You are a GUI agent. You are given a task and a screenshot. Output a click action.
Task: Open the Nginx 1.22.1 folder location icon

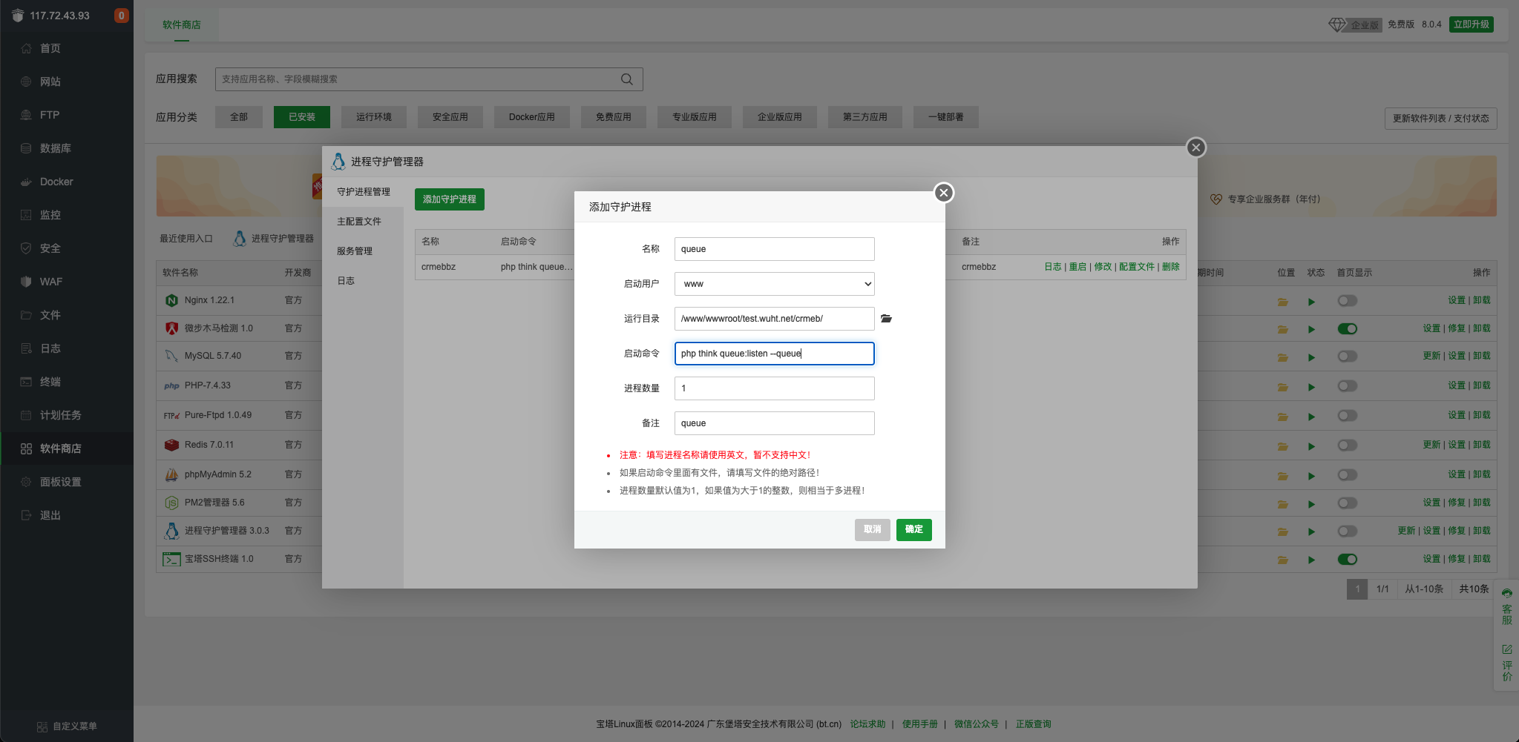coord(1282,302)
